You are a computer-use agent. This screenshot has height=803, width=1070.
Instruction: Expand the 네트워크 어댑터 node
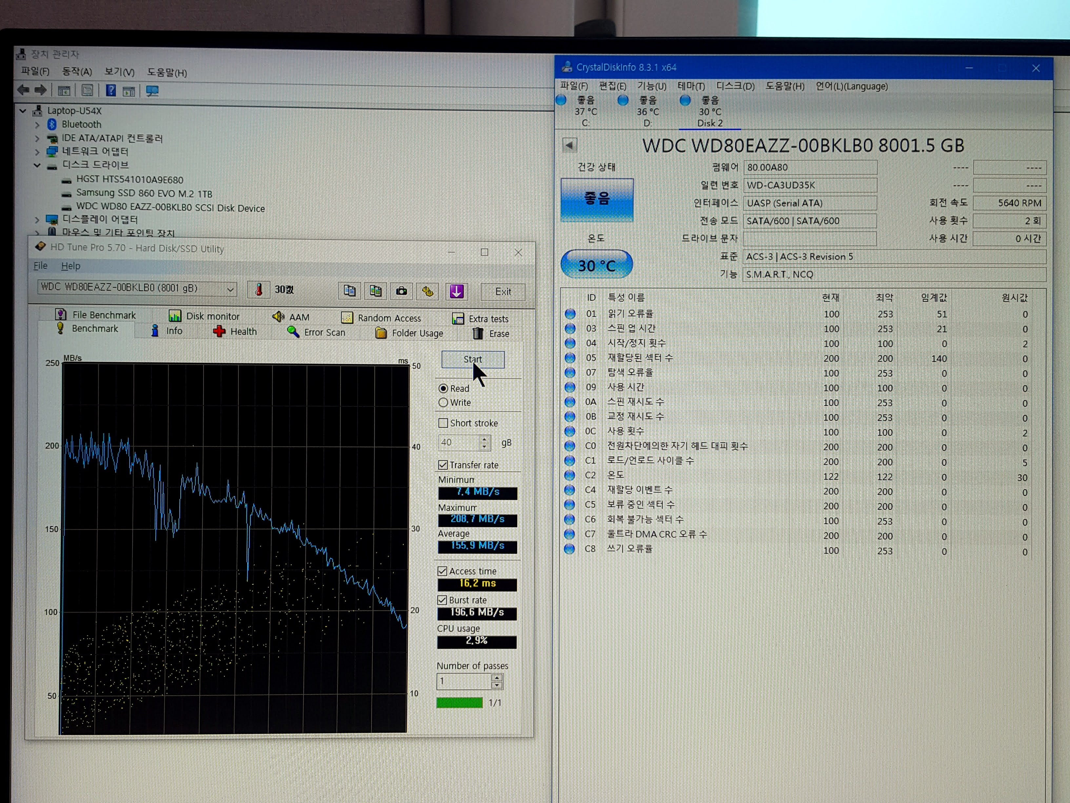point(37,152)
